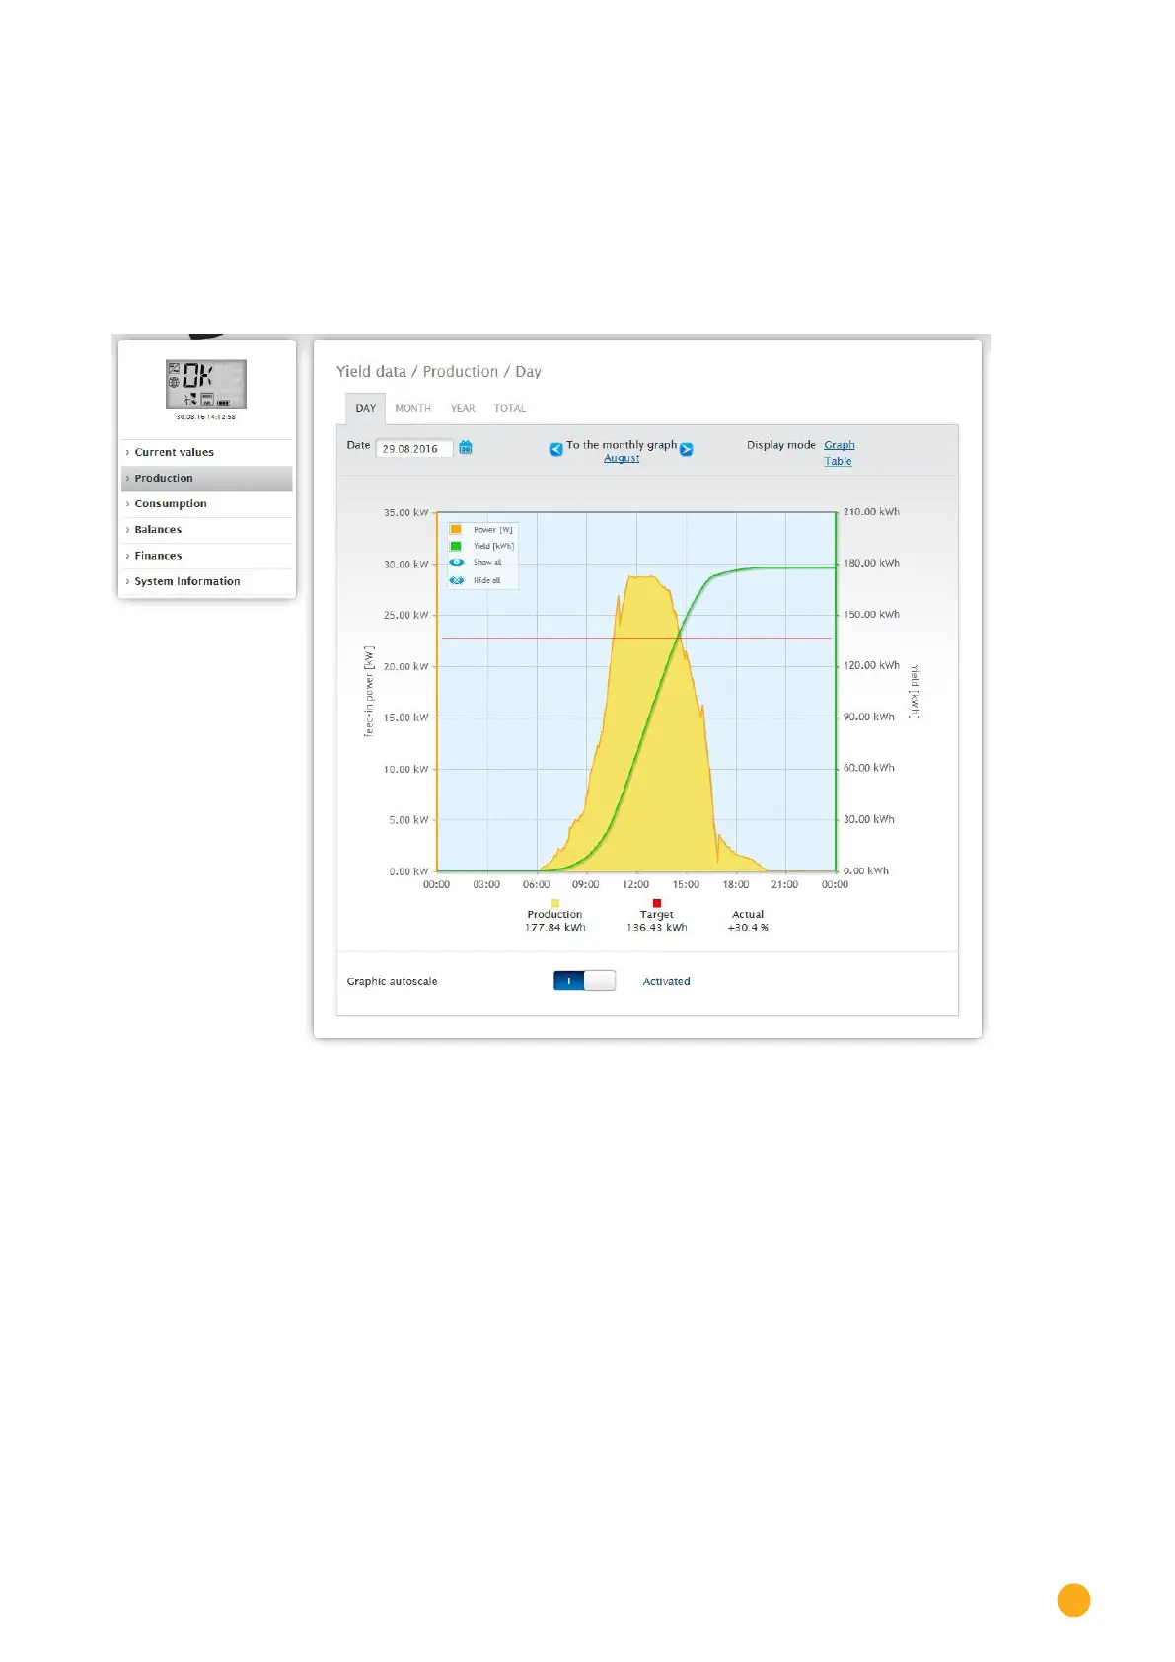
Task: Click the 30.08.16 timestamp under display
Action: [x=206, y=417]
